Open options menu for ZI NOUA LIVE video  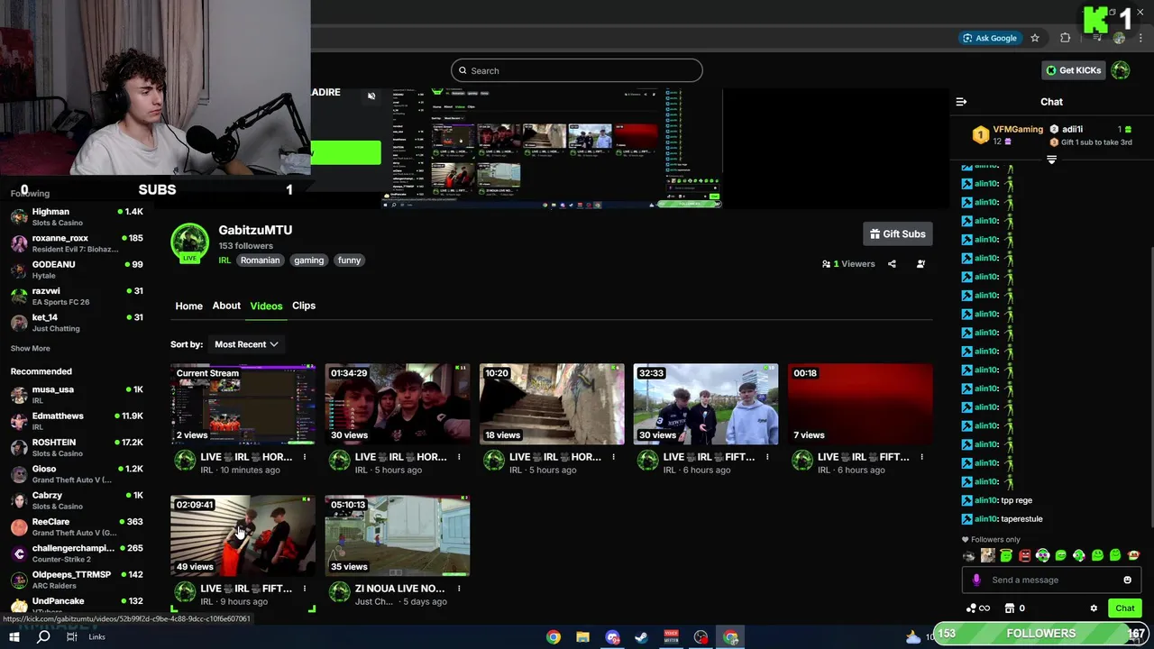coord(459,589)
